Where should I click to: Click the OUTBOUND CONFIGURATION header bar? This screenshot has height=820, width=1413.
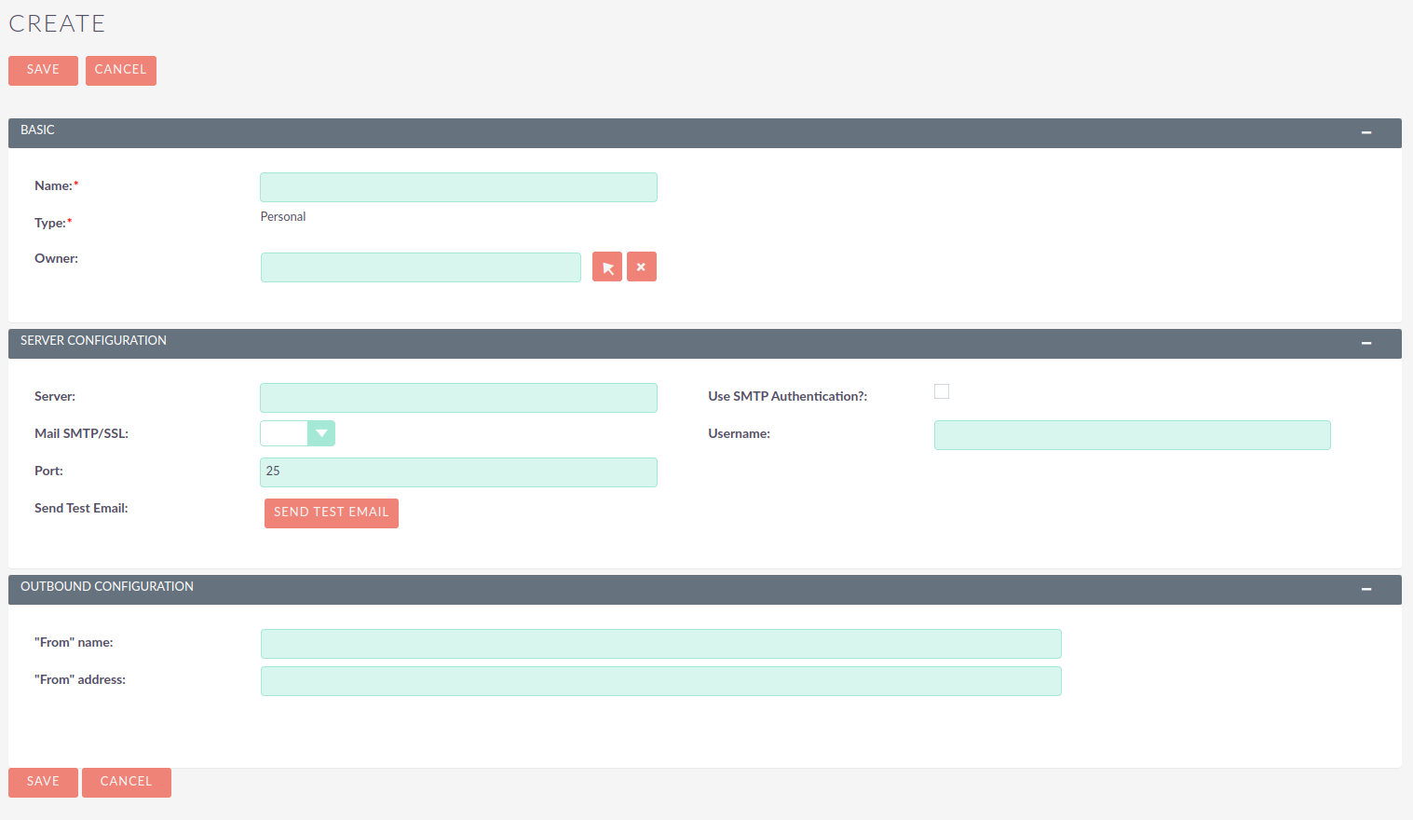(106, 587)
